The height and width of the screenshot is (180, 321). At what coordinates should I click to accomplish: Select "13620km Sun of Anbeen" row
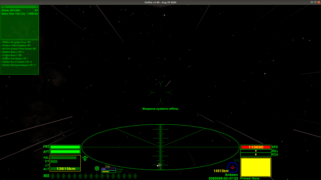(x=17, y=62)
